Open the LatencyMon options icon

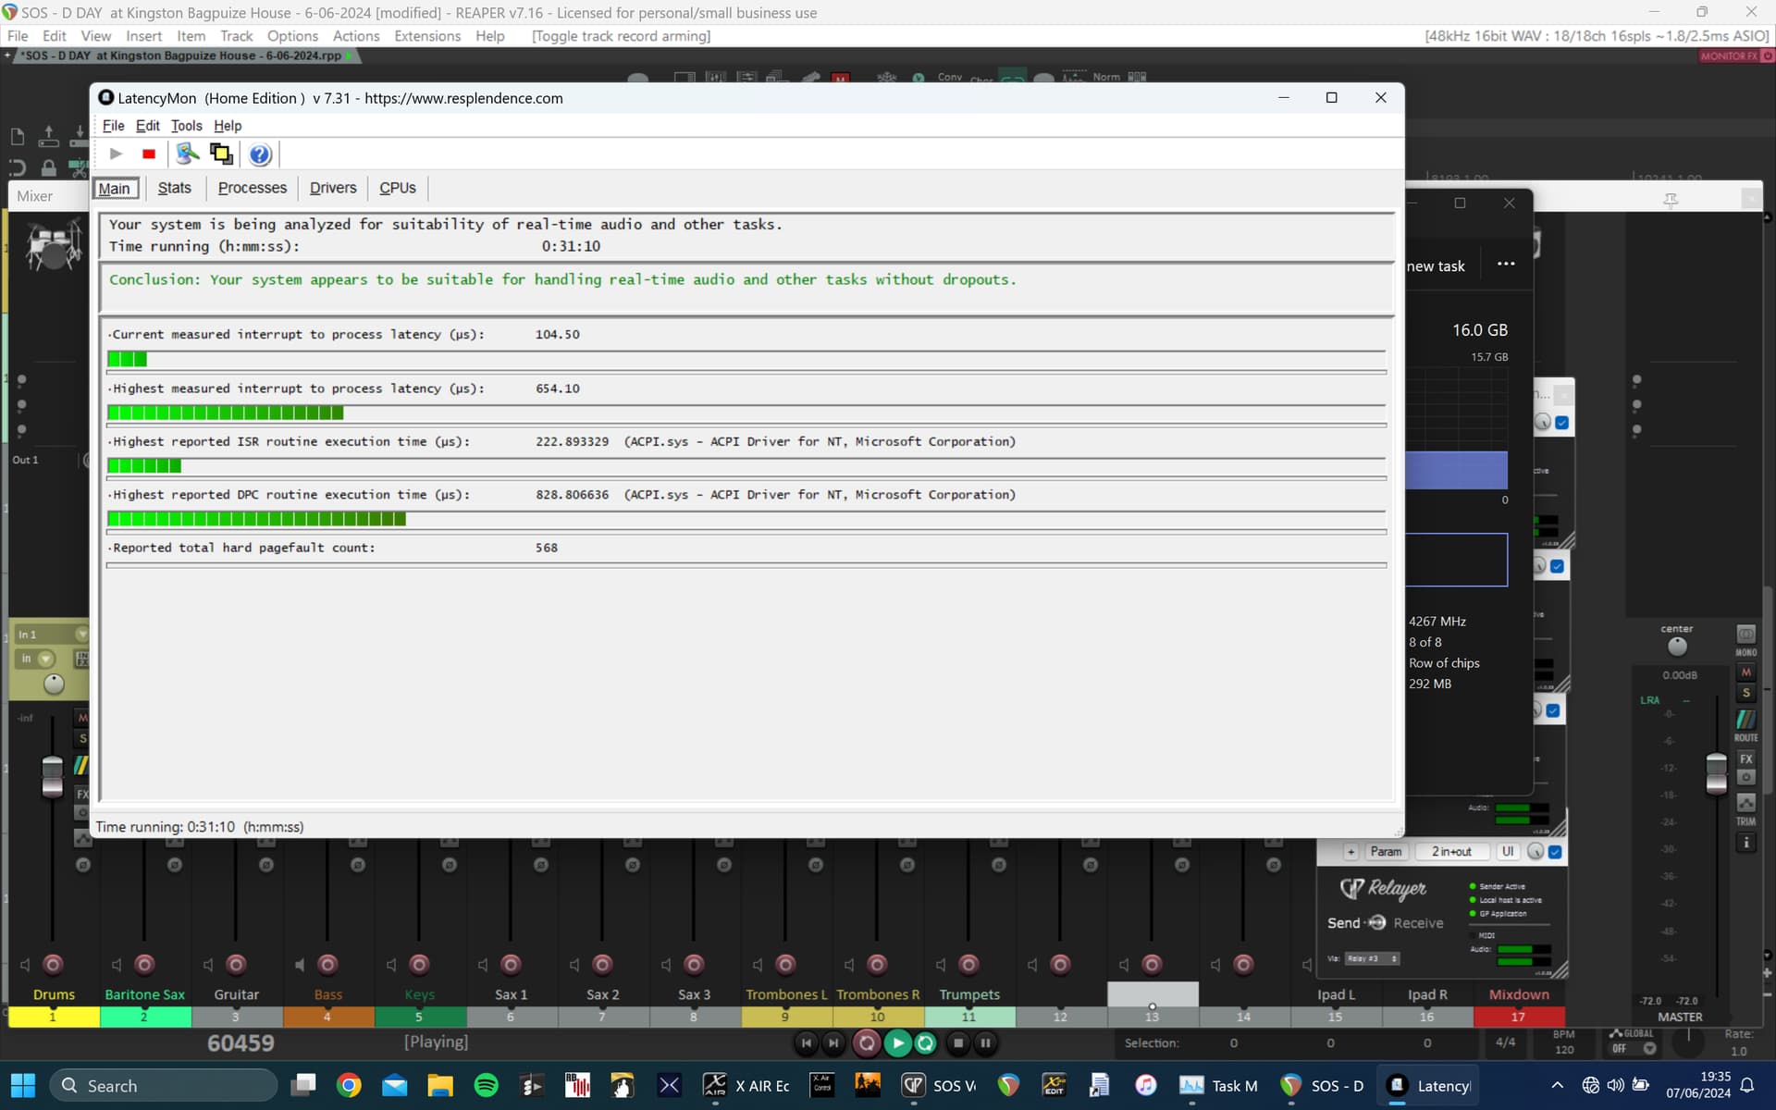click(188, 154)
